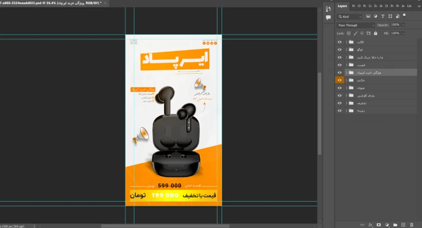This screenshot has width=422, height=228.
Task: Expand the تخفیف group chevron
Action: [x=346, y=103]
